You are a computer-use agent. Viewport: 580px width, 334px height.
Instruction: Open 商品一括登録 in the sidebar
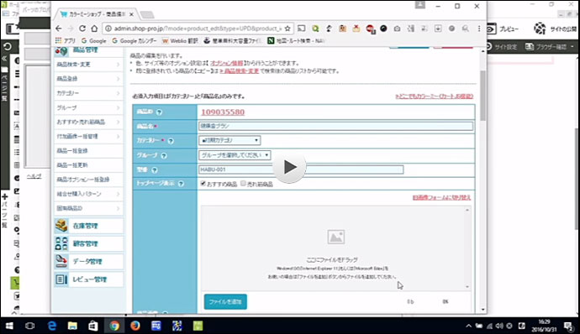click(x=88, y=151)
